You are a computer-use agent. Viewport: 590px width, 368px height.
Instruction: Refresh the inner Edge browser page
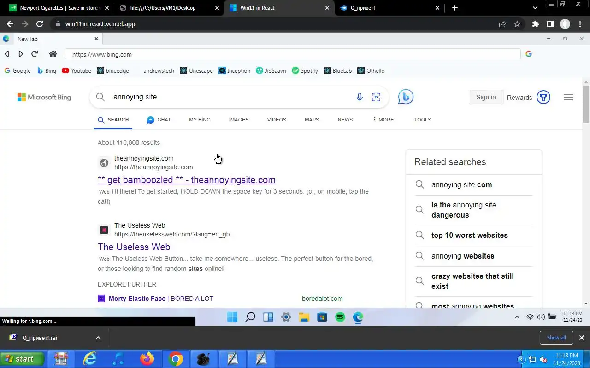point(35,54)
